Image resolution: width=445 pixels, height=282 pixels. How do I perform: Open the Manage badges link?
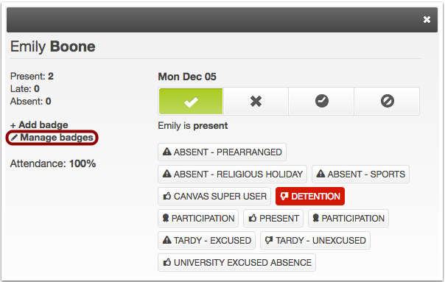click(x=52, y=138)
